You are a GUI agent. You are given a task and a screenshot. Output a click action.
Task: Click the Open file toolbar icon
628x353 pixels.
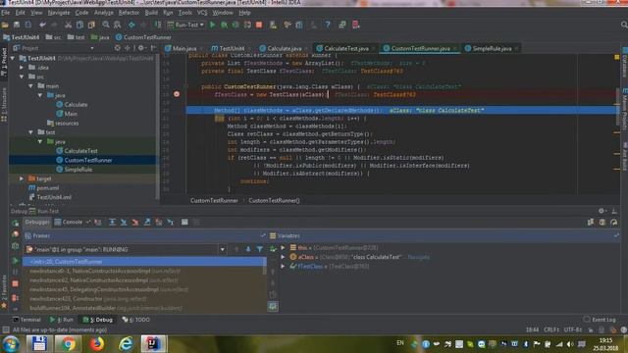click(5, 25)
